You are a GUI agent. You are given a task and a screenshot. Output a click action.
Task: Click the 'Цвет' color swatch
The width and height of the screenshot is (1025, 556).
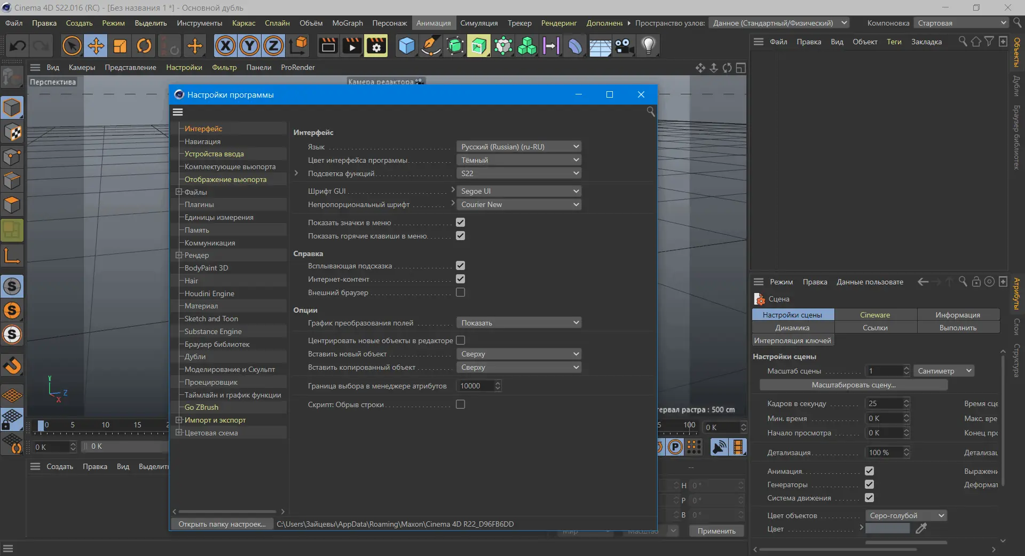point(887,528)
